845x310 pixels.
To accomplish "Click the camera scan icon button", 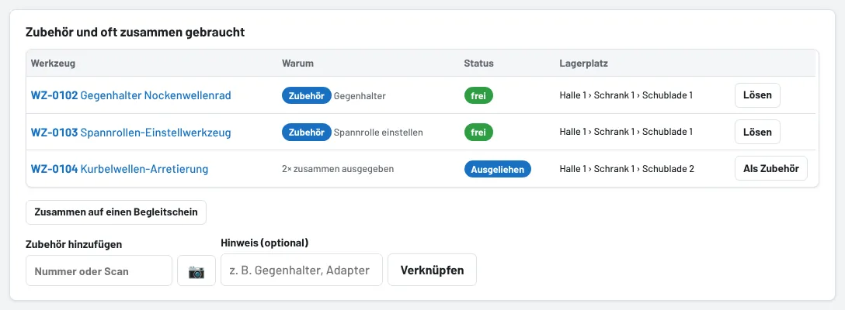I will [196, 270].
